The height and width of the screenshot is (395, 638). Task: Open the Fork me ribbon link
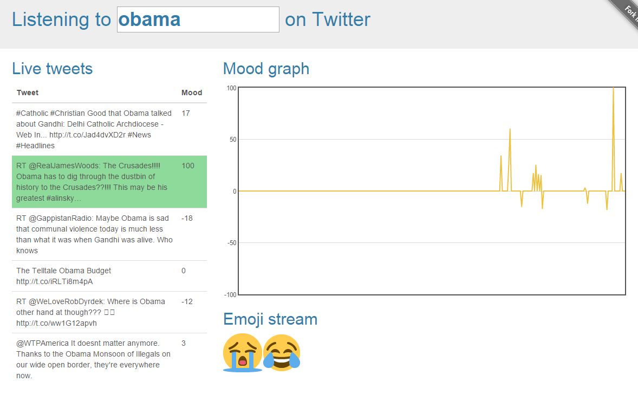pos(626,12)
